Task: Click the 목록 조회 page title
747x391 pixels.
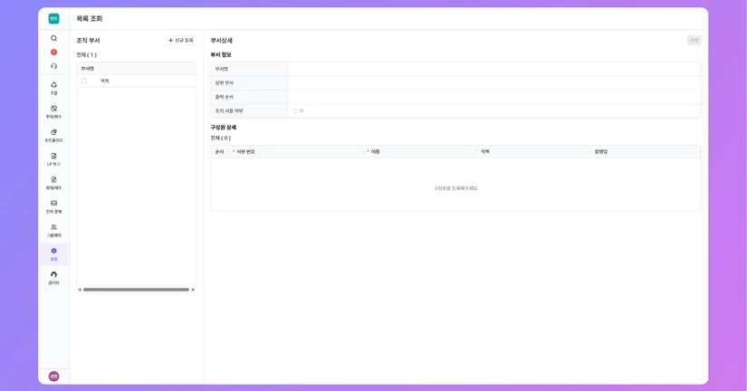Action: pos(90,19)
